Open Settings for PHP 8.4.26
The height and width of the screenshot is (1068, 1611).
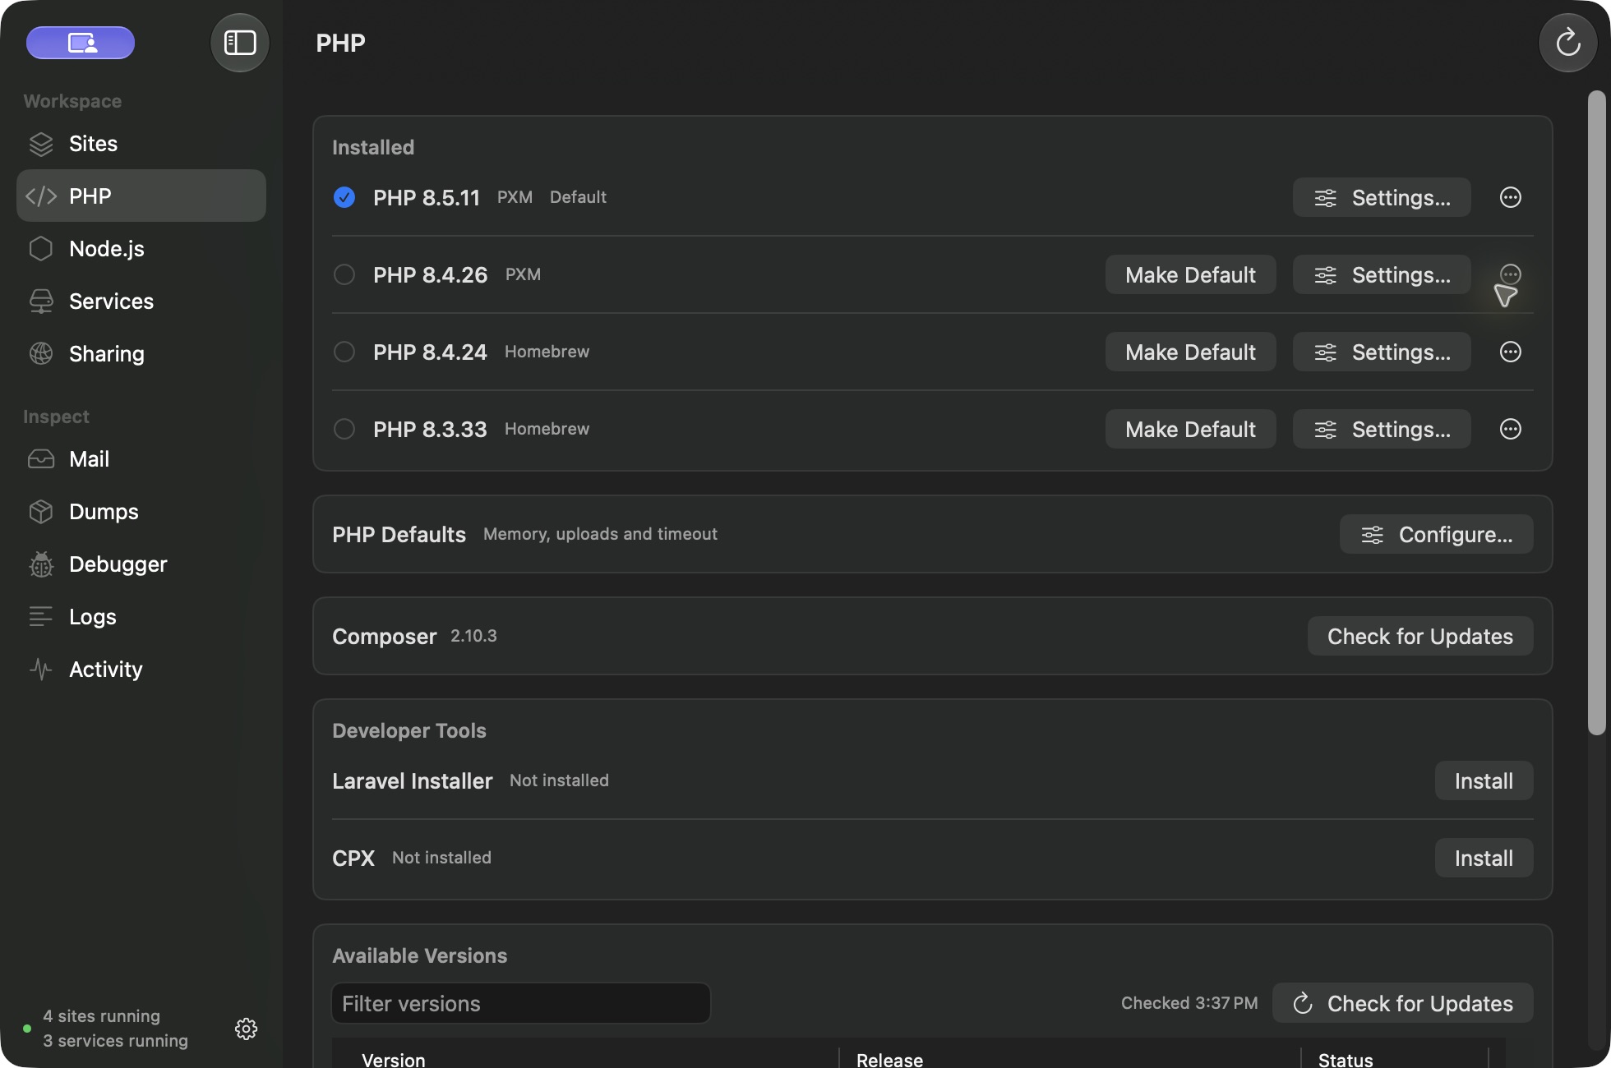(1382, 274)
